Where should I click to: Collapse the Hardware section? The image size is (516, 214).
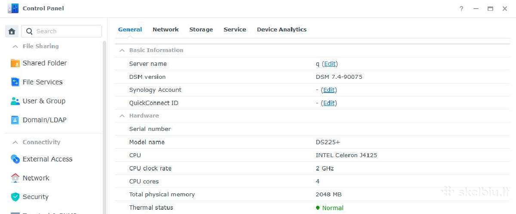[x=122, y=116]
